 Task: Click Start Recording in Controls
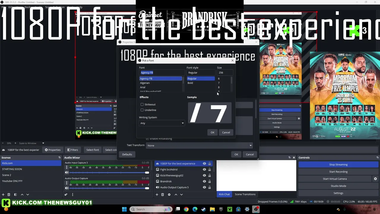point(338,171)
